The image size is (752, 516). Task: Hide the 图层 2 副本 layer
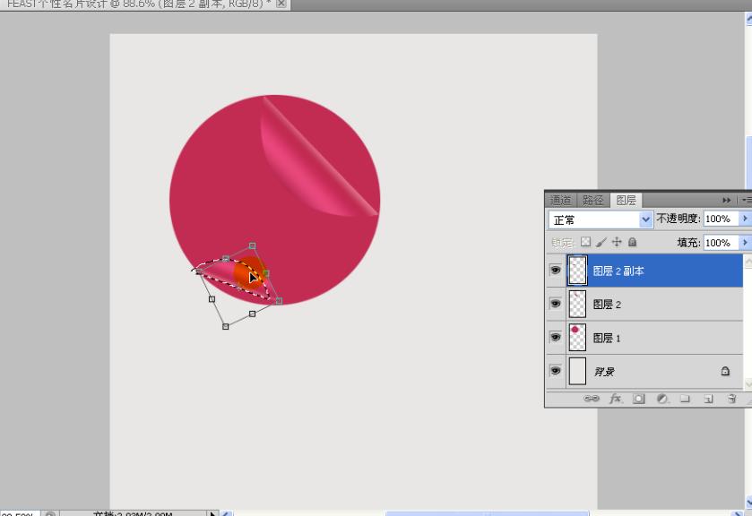tap(556, 270)
